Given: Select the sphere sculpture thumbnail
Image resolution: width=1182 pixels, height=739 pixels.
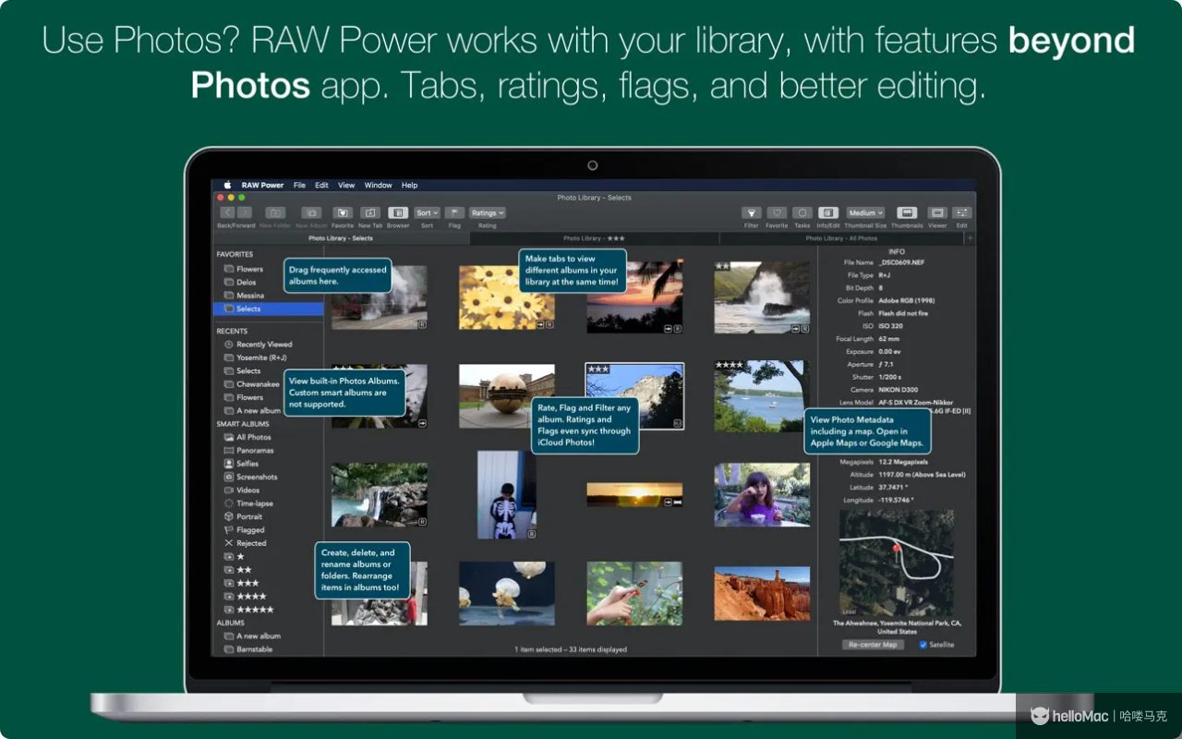Looking at the screenshot, I should (x=507, y=395).
